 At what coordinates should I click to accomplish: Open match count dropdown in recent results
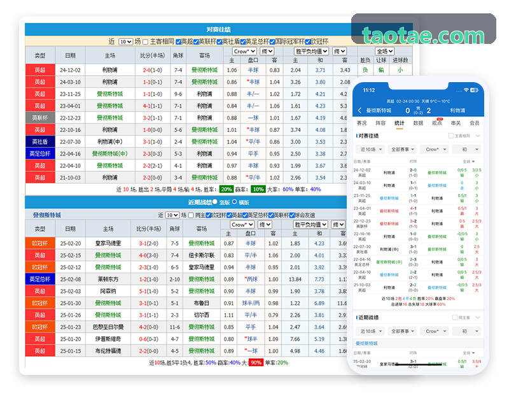tap(172, 215)
